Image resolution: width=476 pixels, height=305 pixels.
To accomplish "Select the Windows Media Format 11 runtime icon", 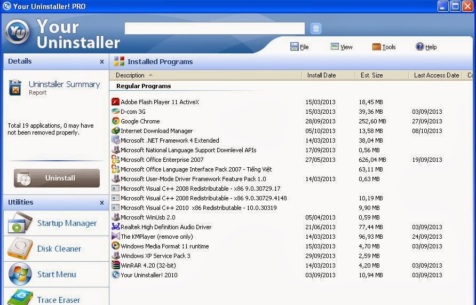I will click(115, 246).
